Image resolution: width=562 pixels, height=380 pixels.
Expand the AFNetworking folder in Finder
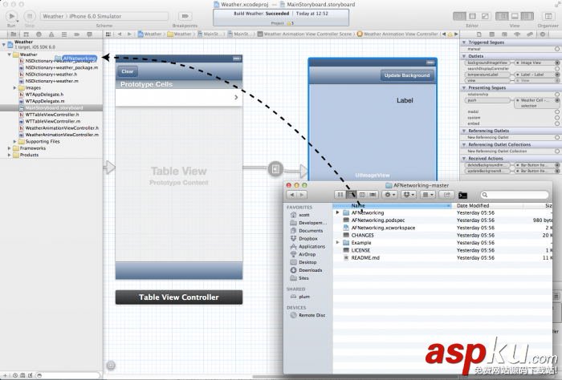(x=337, y=212)
